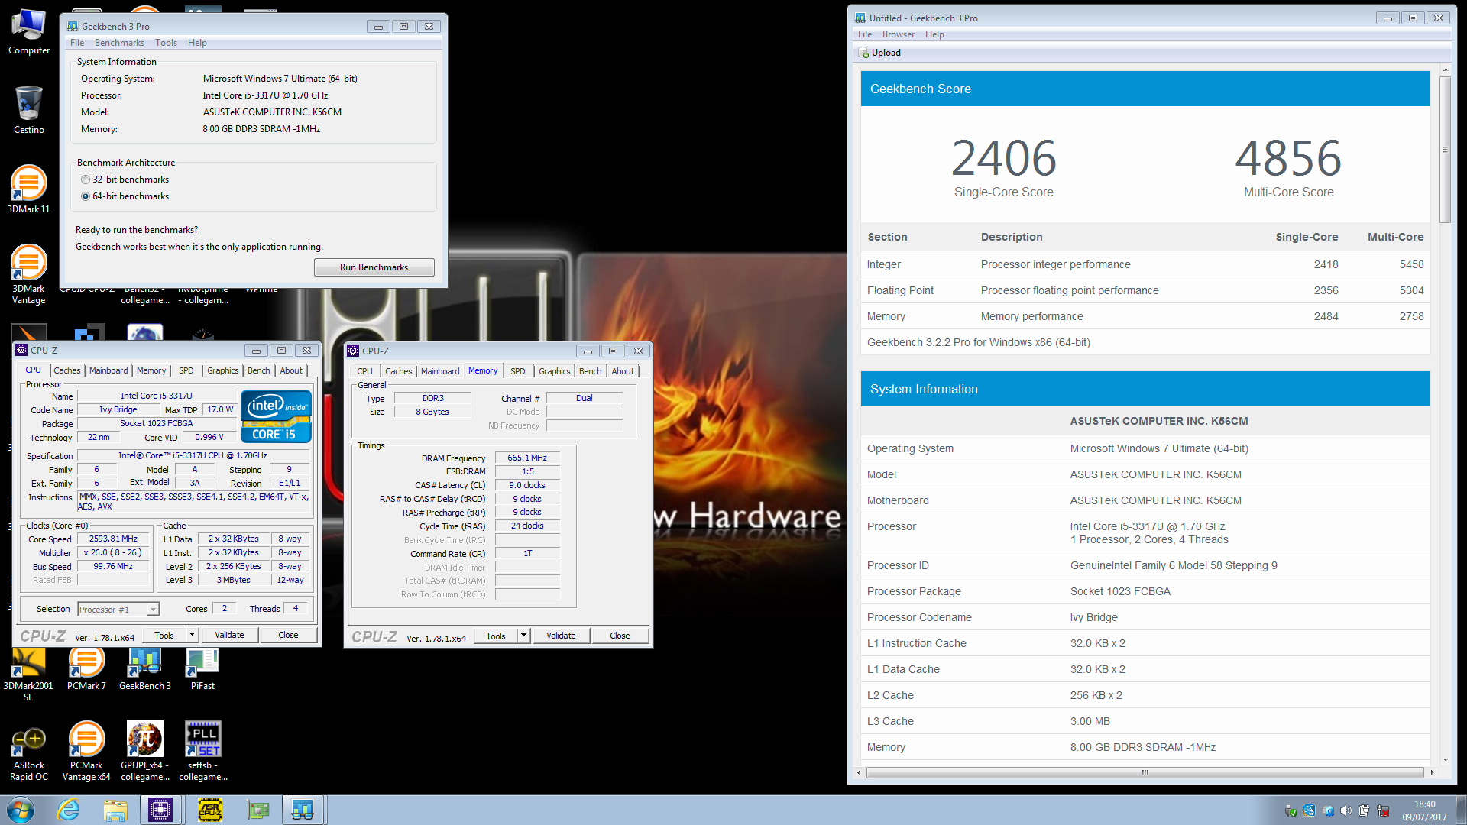The width and height of the screenshot is (1467, 825).
Task: Click the Name field Intel Core i5 3317U
Action: click(x=157, y=396)
